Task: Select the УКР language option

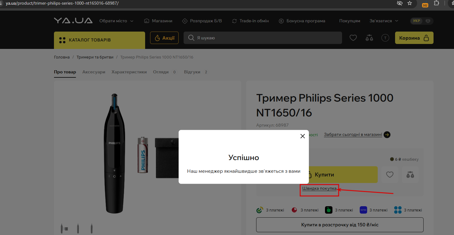Action: click(416, 21)
